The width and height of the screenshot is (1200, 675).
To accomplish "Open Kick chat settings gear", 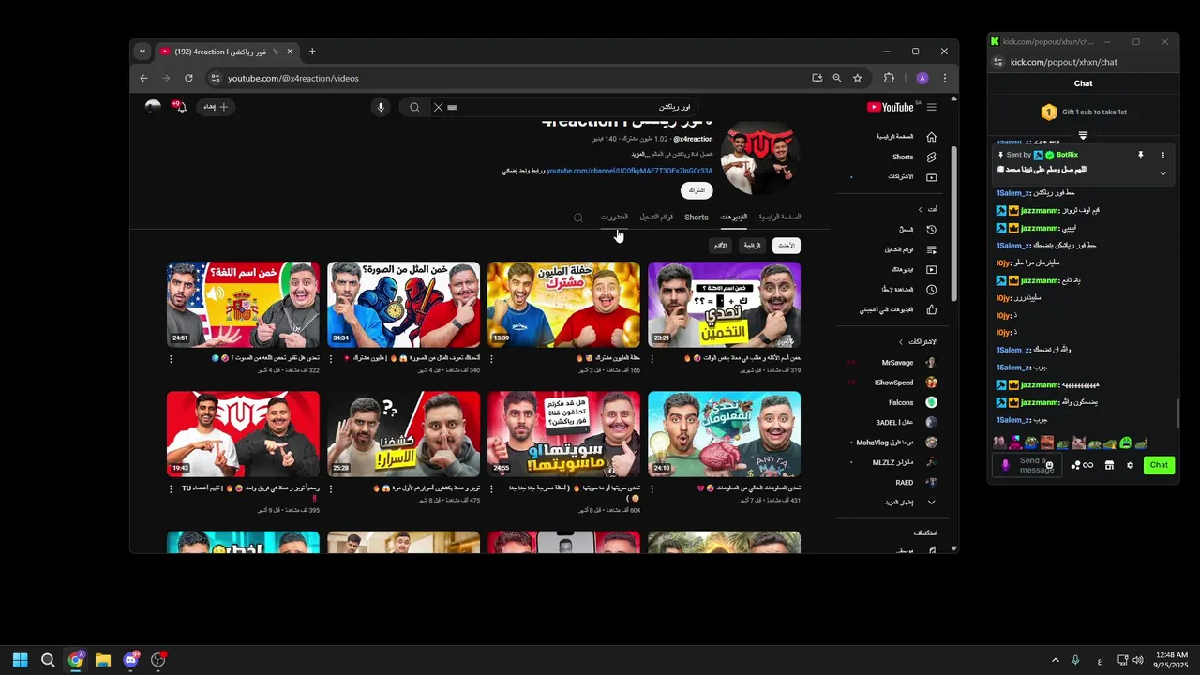I will [x=1130, y=465].
